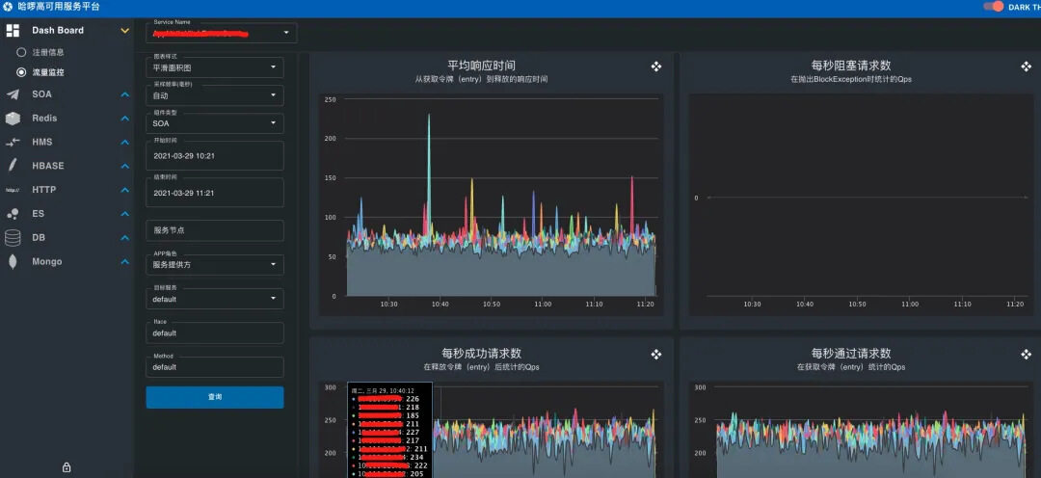Image resolution: width=1041 pixels, height=478 pixels.
Task: Select the 注册信息 radio option
Action: [21, 52]
